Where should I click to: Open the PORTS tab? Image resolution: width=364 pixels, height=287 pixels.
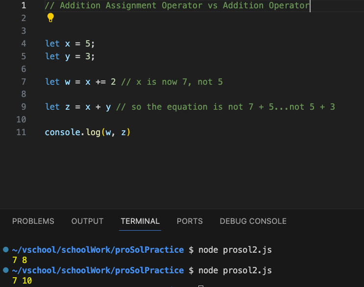point(190,221)
